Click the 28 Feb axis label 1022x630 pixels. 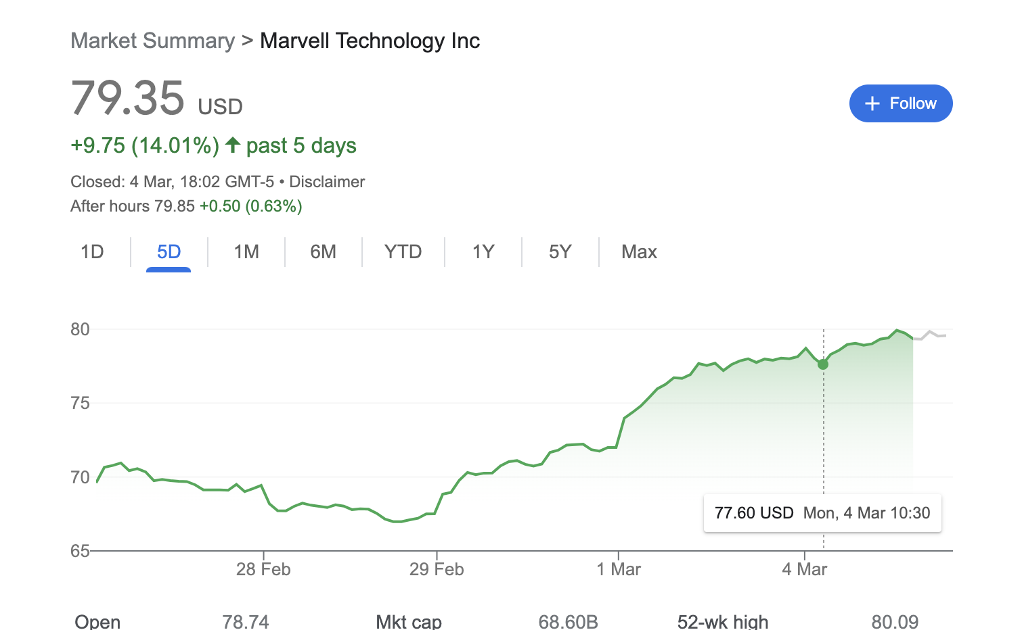tap(263, 569)
